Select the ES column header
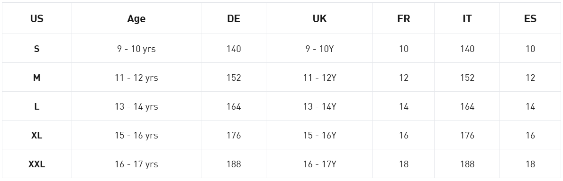This screenshot has height=181, width=563. (530, 18)
